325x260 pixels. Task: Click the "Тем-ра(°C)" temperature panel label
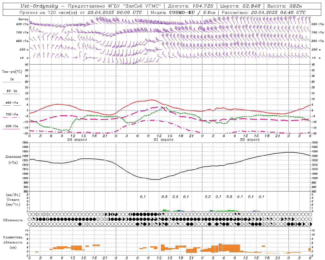point(12,72)
